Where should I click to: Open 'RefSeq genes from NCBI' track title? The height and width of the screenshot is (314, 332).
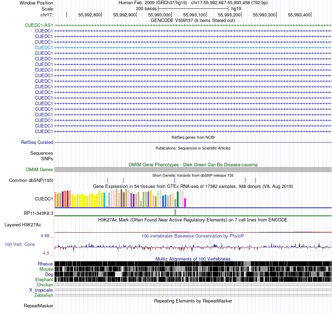click(x=193, y=137)
